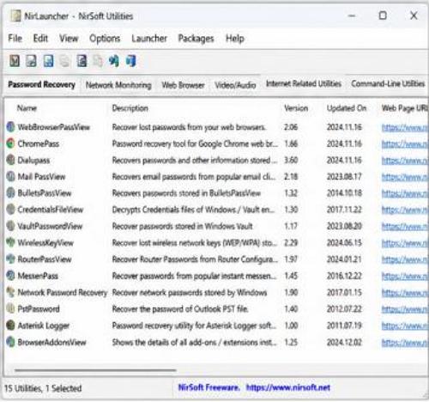The height and width of the screenshot is (402, 429).
Task: Click 'Recover passwords stored in Windows Vault' description
Action: 182,226
